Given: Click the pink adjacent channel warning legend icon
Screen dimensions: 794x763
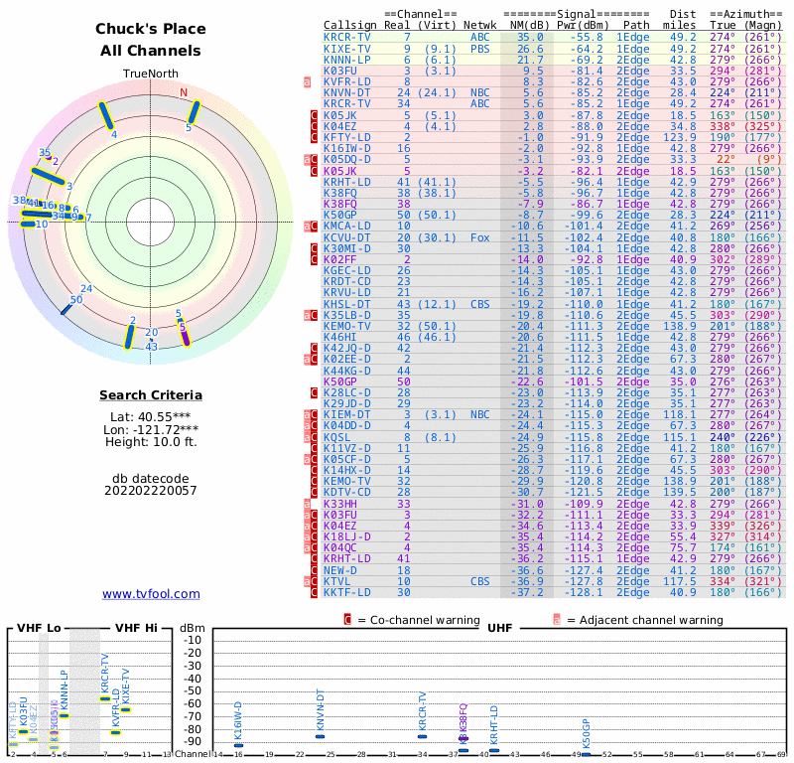Looking at the screenshot, I should (x=556, y=620).
